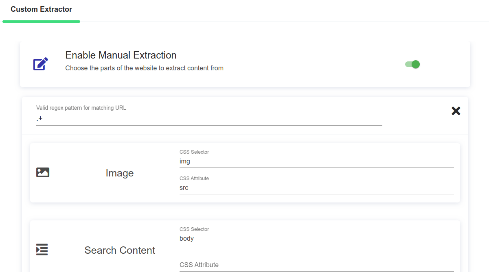Click the CSS Attribute label above src

tap(194, 178)
